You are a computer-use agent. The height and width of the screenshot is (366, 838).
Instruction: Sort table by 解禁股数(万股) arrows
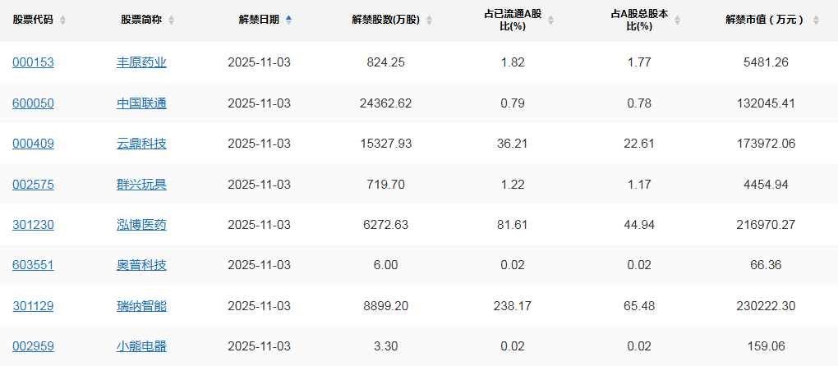(429, 20)
